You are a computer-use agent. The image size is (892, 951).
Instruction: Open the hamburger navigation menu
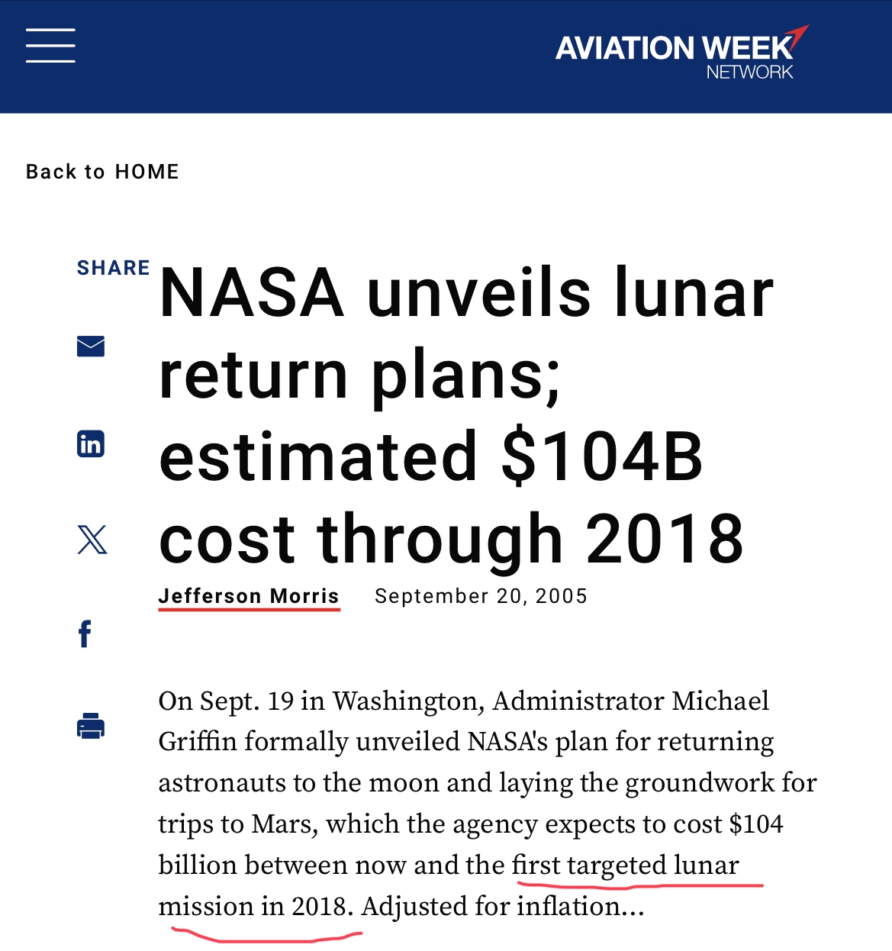(50, 46)
